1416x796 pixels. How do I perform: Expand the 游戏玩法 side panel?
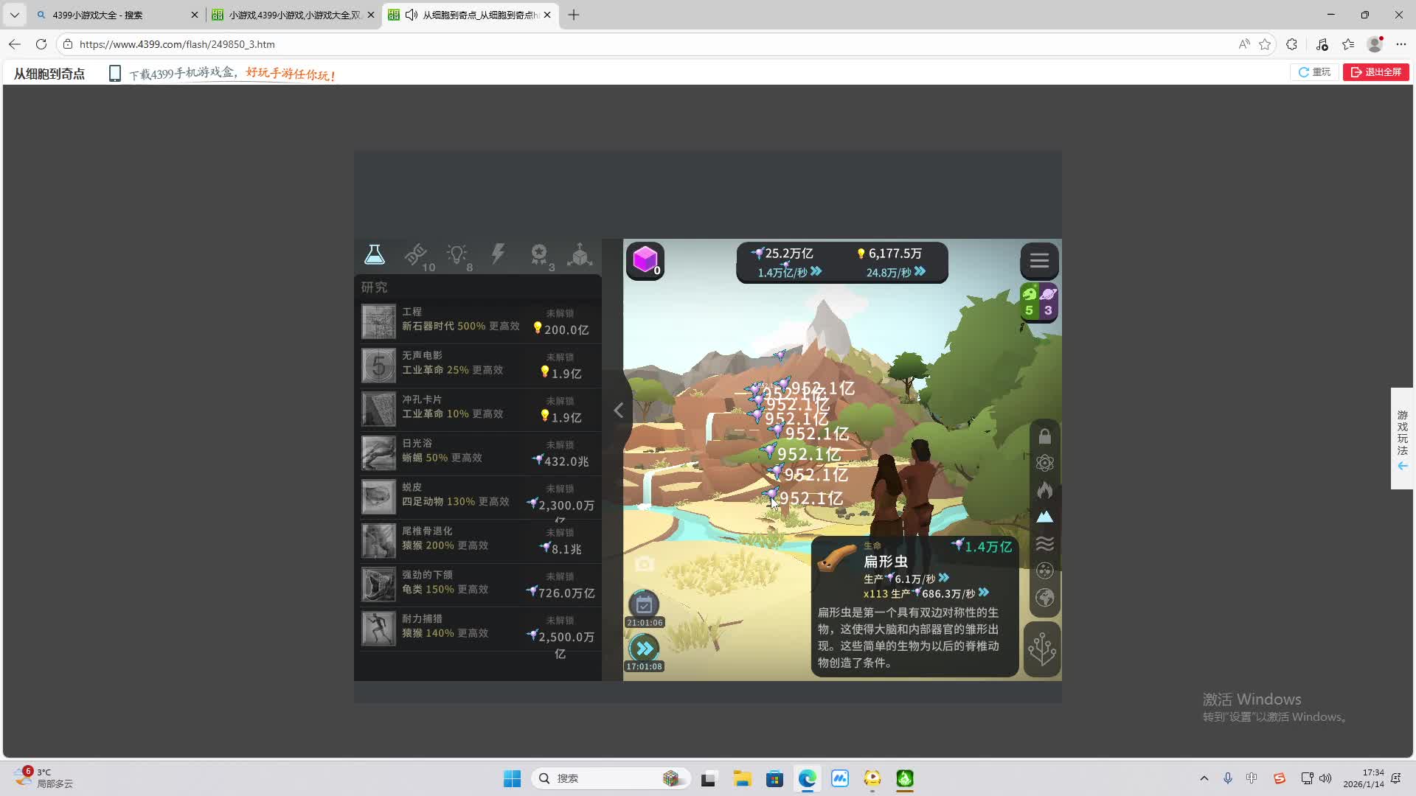point(1402,439)
